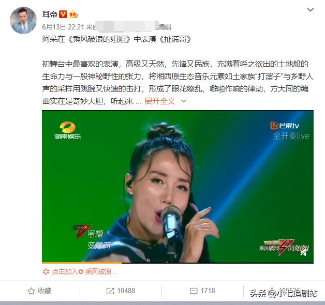This screenshot has width=325, height=305.
Task: Expand full post text via 展开全文
Action: click(x=160, y=101)
